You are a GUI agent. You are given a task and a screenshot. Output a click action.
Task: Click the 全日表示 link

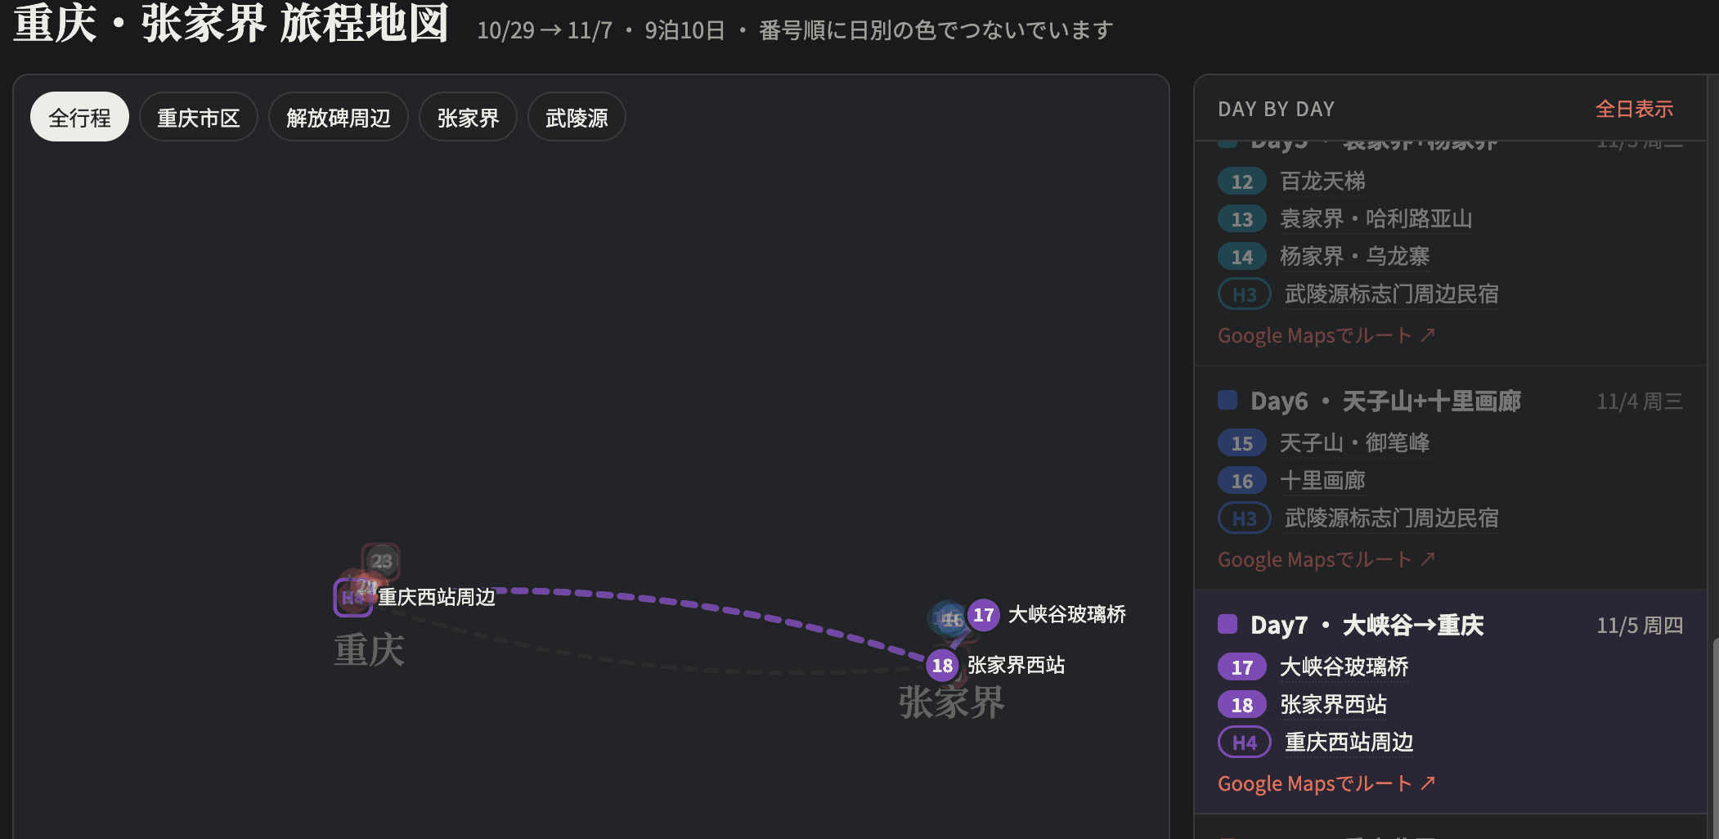1634,109
